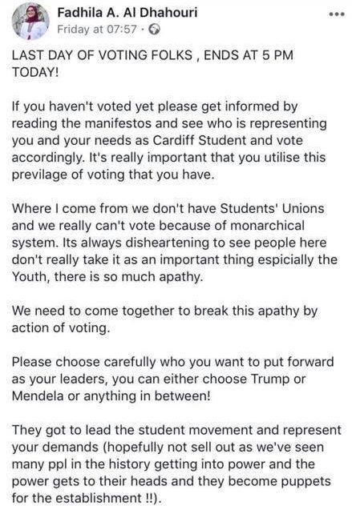Open Fadhila A. Al Dhahouri's profile name link
Image resolution: width=352 pixels, height=506 pixels.
127,13
